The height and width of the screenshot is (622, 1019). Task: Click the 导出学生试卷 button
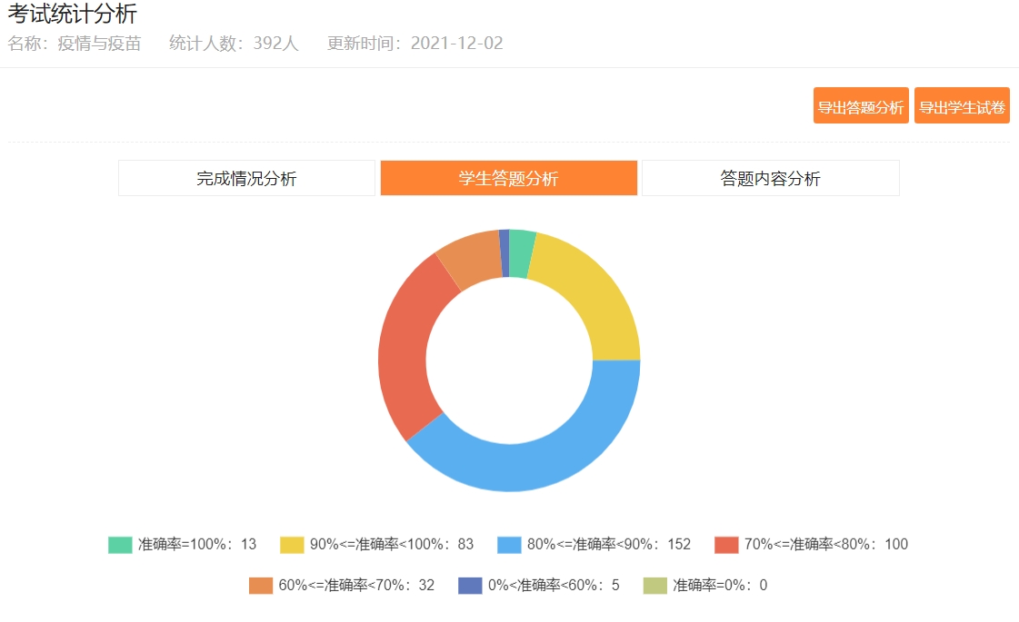[x=962, y=107]
